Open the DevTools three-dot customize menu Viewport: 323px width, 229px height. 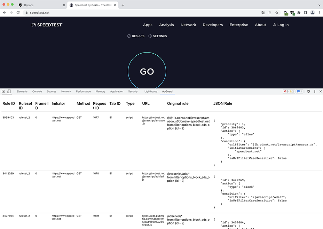click(x=315, y=91)
